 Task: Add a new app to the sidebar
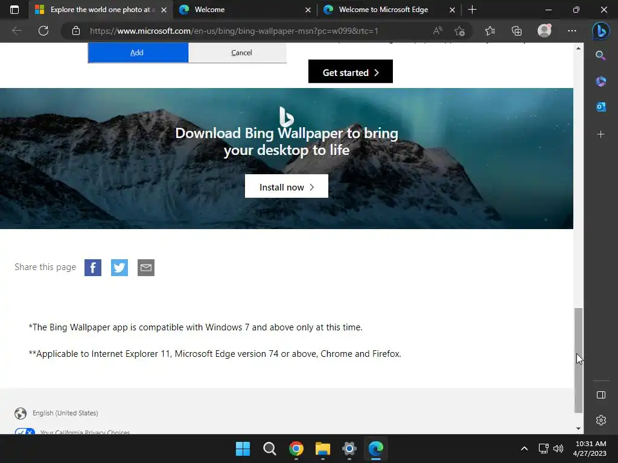pos(600,134)
